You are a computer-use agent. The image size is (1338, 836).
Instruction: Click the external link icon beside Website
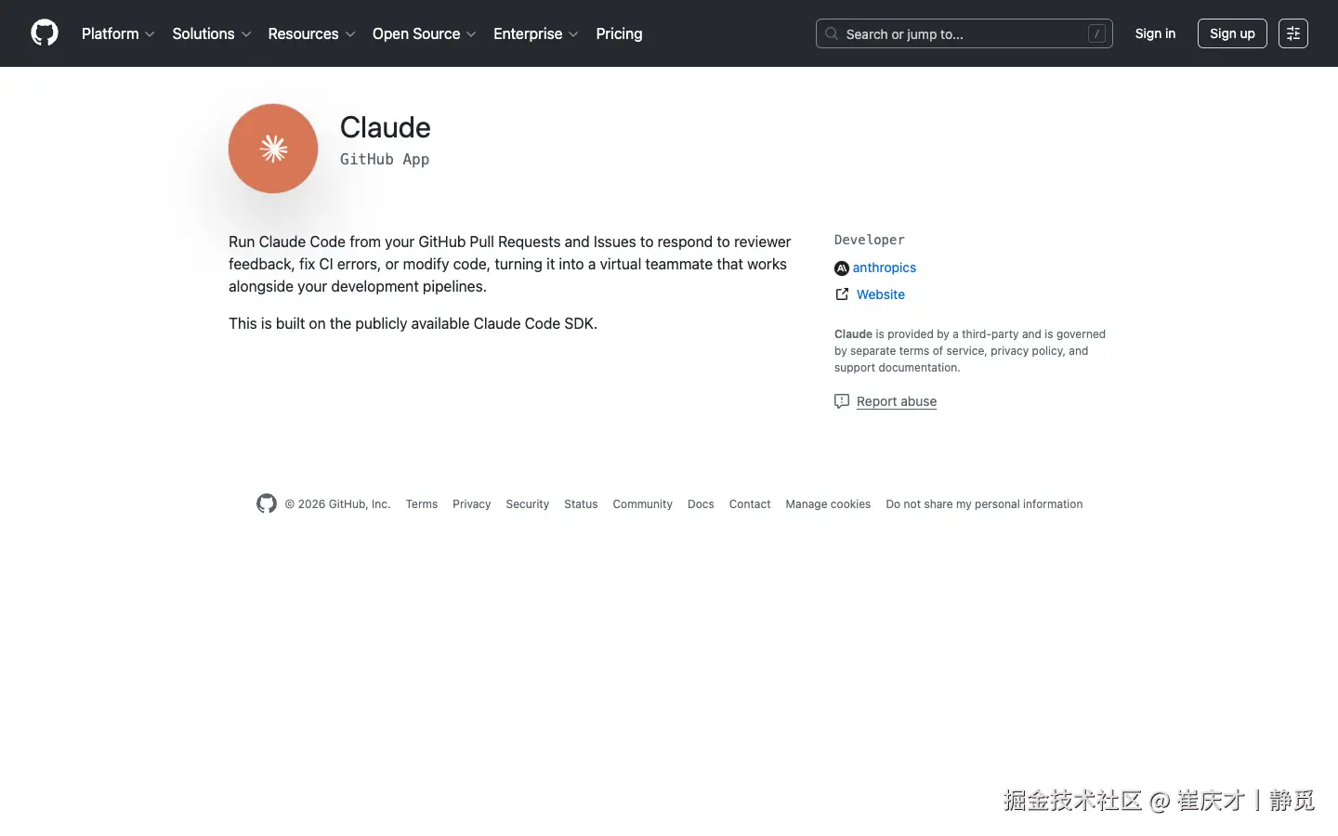click(x=842, y=294)
